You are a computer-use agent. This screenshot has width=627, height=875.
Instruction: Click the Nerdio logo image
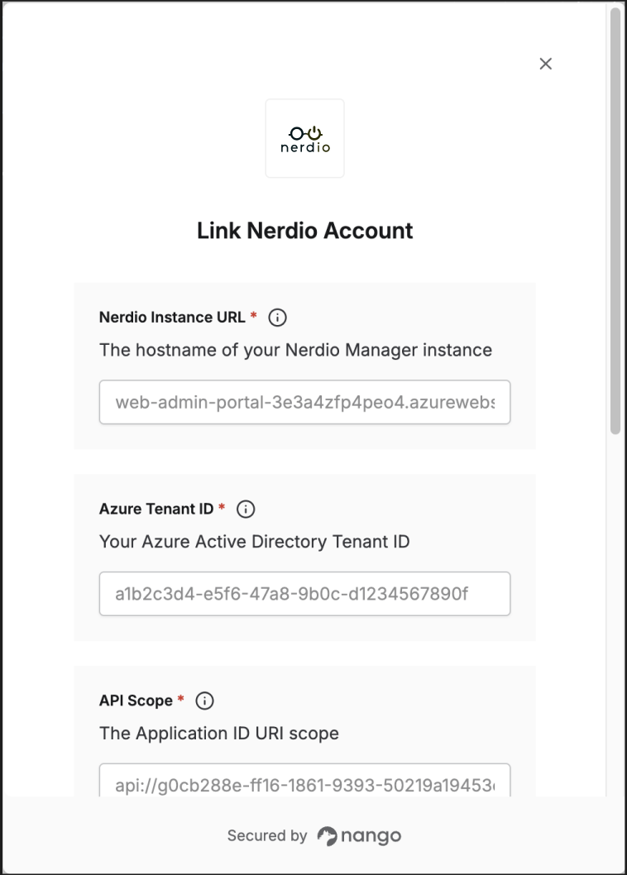click(305, 138)
